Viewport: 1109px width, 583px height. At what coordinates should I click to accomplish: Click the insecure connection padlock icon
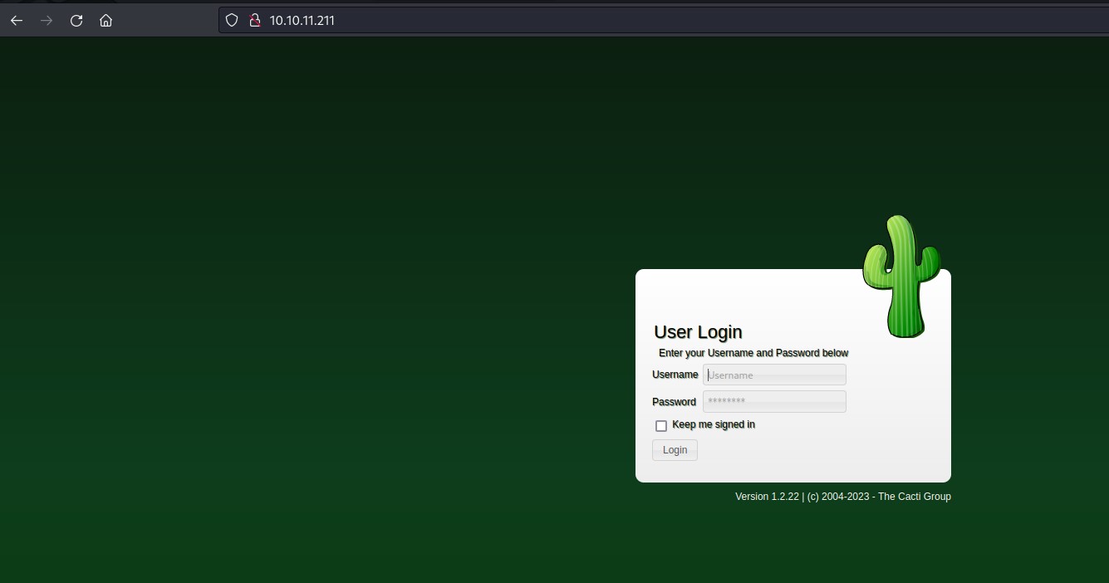pyautogui.click(x=255, y=21)
